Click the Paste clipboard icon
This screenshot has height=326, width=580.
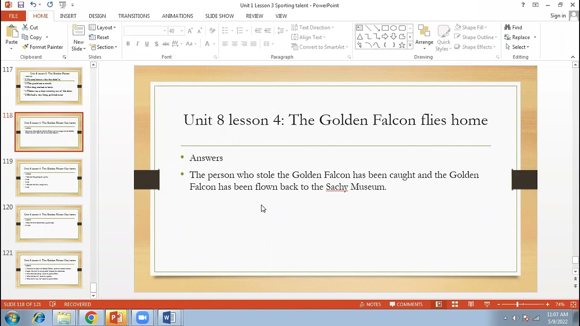(11, 31)
